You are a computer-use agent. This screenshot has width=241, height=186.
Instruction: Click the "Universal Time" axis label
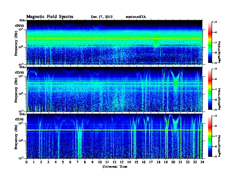coord(115,167)
